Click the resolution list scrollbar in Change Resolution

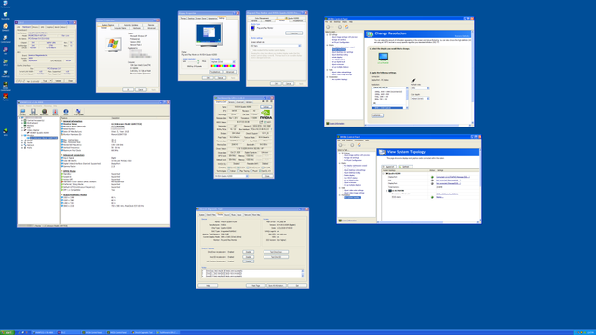click(x=407, y=98)
